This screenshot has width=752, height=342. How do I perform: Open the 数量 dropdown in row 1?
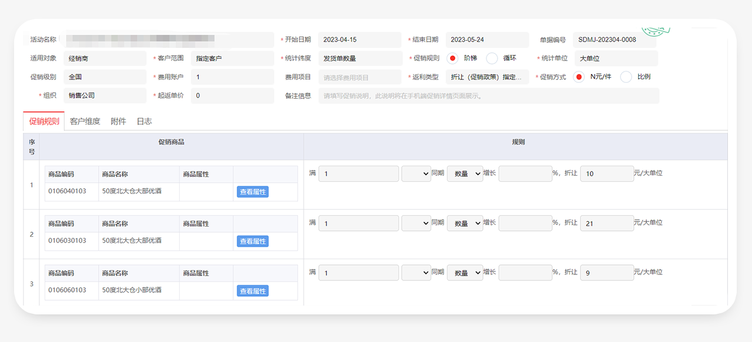click(464, 174)
